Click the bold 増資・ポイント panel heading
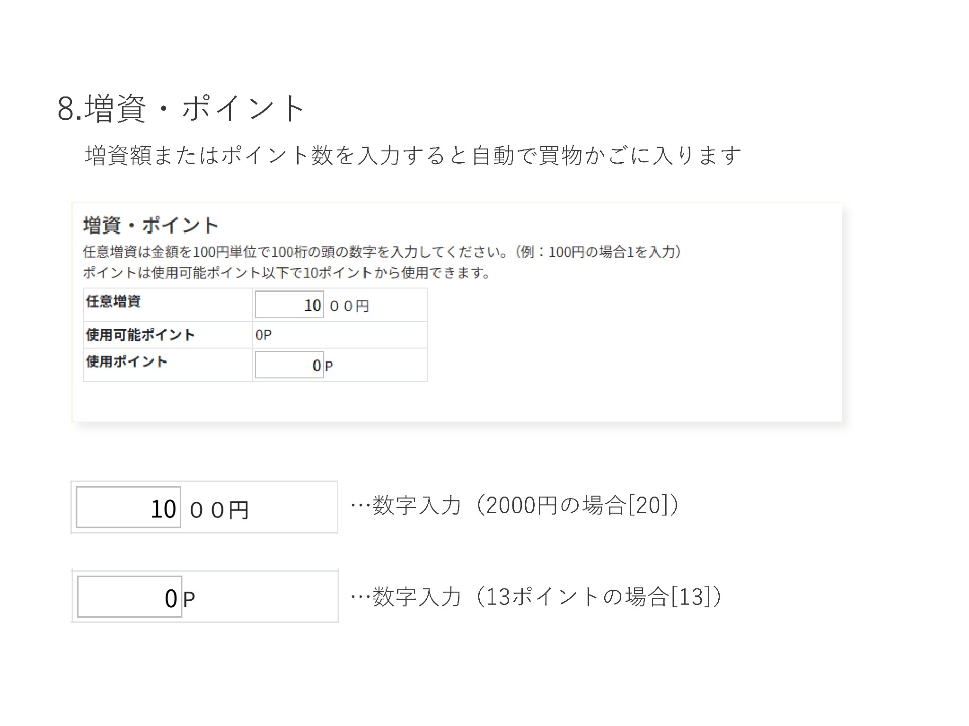Image resolution: width=969 pixels, height=726 pixels. coord(150,225)
